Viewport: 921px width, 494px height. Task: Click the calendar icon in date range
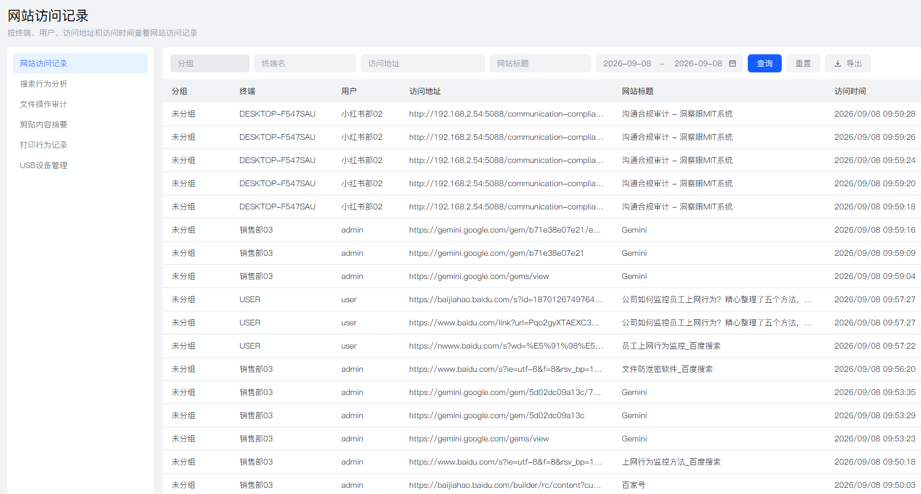click(x=732, y=63)
